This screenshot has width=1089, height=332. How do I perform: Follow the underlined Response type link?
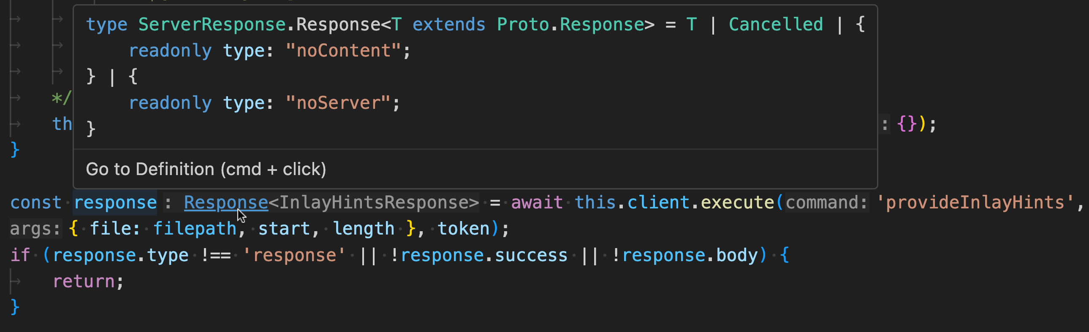[x=225, y=202]
